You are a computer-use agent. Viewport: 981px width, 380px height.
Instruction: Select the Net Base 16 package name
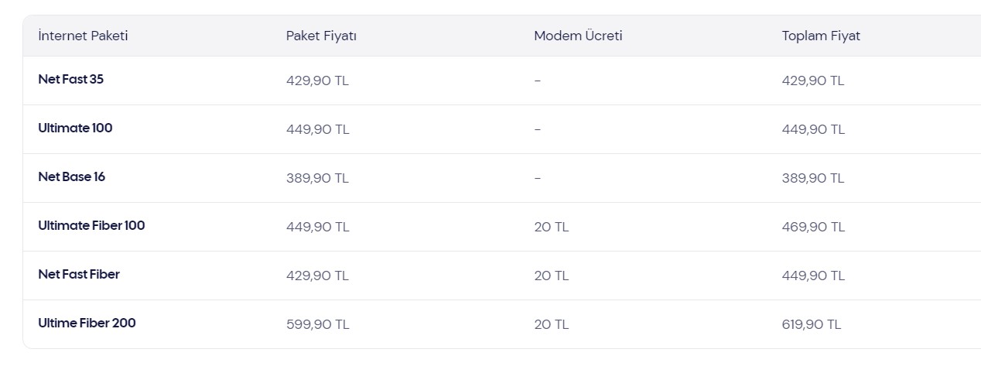click(71, 176)
